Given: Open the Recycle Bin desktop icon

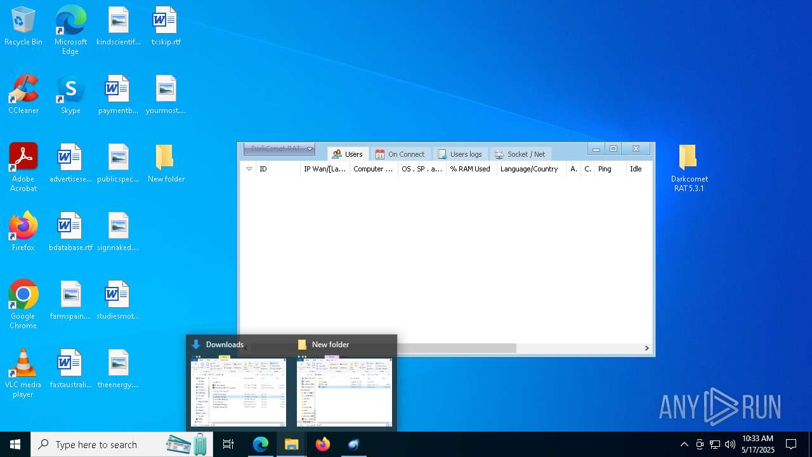Looking at the screenshot, I should coord(23,27).
